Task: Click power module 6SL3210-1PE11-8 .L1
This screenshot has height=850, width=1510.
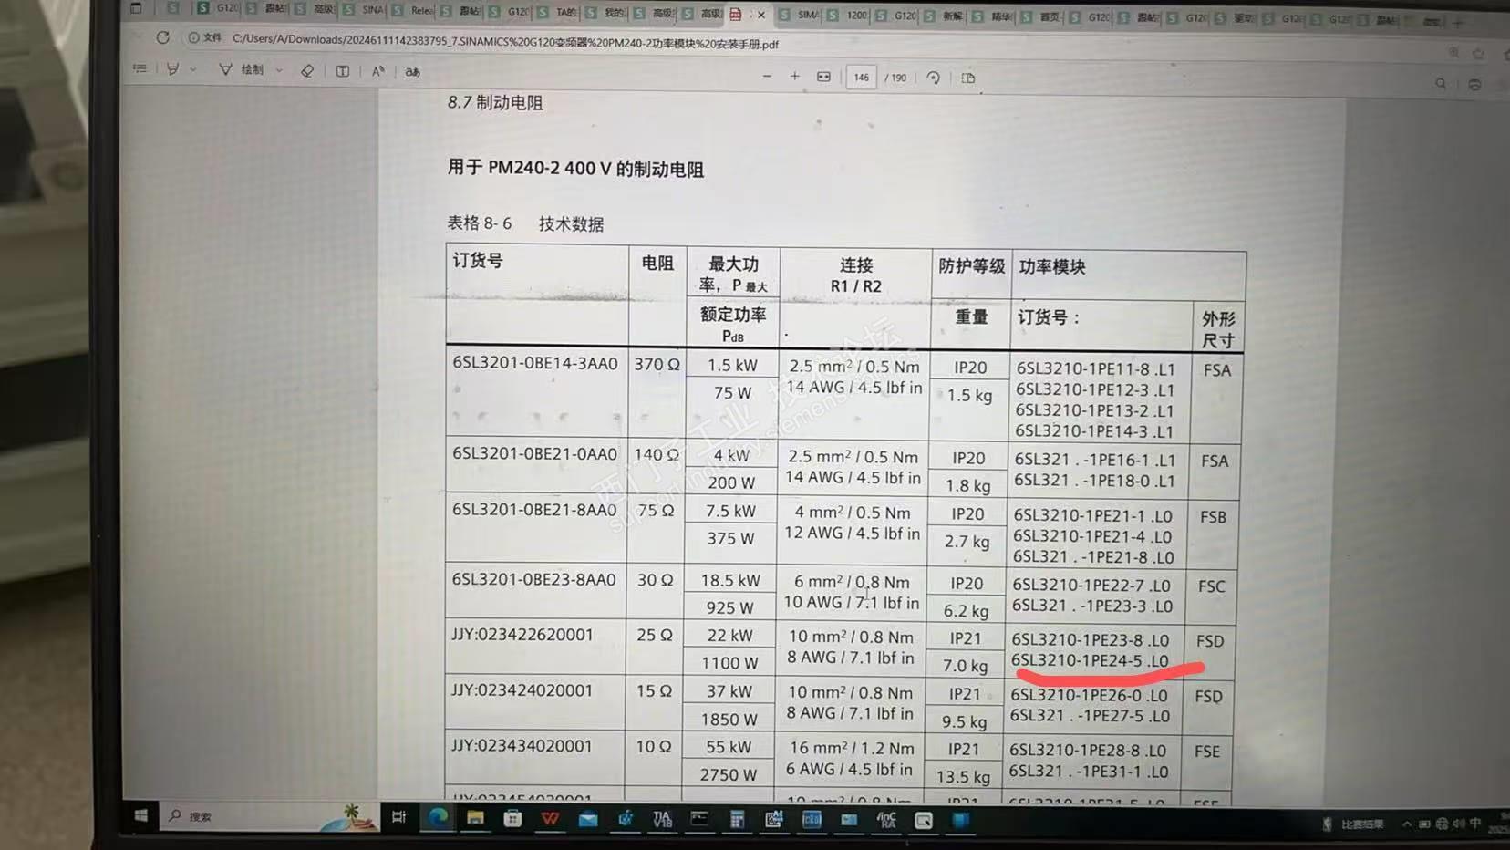Action: pyautogui.click(x=1095, y=369)
